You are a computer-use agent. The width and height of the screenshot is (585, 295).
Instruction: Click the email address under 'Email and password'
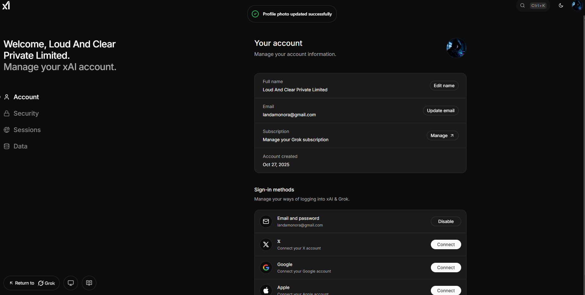pos(300,225)
